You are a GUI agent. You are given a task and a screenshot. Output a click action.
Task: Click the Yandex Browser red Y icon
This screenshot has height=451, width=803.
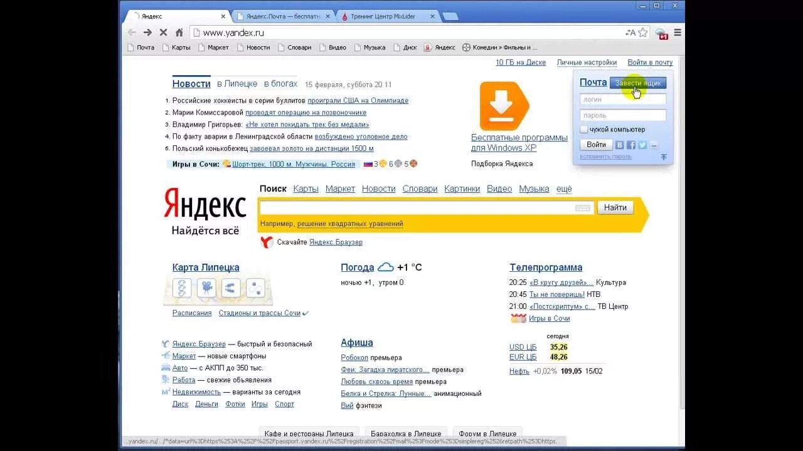(x=267, y=242)
